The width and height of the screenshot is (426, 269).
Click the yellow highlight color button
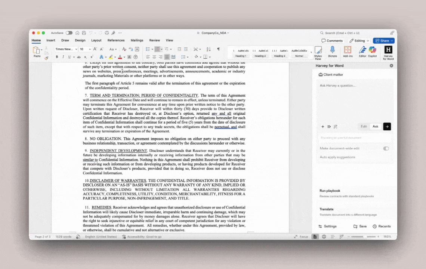tap(111, 57)
